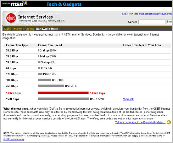Go to CNET in breadcrumb bar
The height and width of the screenshot is (143, 173).
pyautogui.click(x=8, y=29)
